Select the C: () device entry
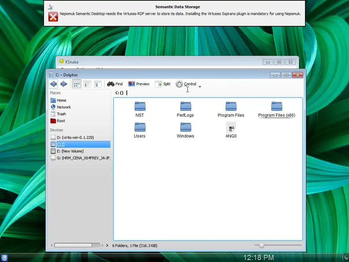The width and height of the screenshot is (349, 262). coord(80,144)
